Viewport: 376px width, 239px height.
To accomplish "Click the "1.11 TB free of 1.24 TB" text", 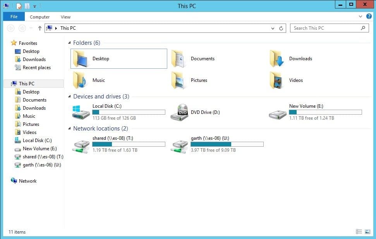I will point(311,118).
